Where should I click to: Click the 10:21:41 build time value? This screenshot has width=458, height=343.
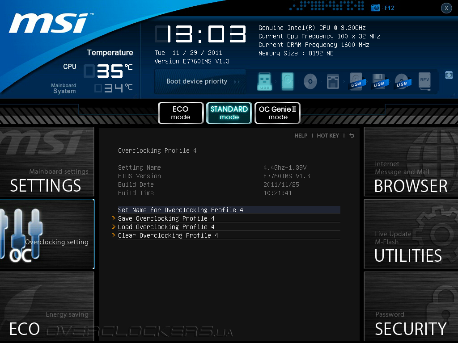tap(277, 193)
